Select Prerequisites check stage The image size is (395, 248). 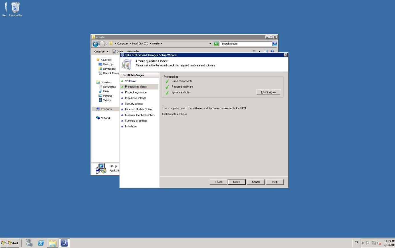pos(136,87)
